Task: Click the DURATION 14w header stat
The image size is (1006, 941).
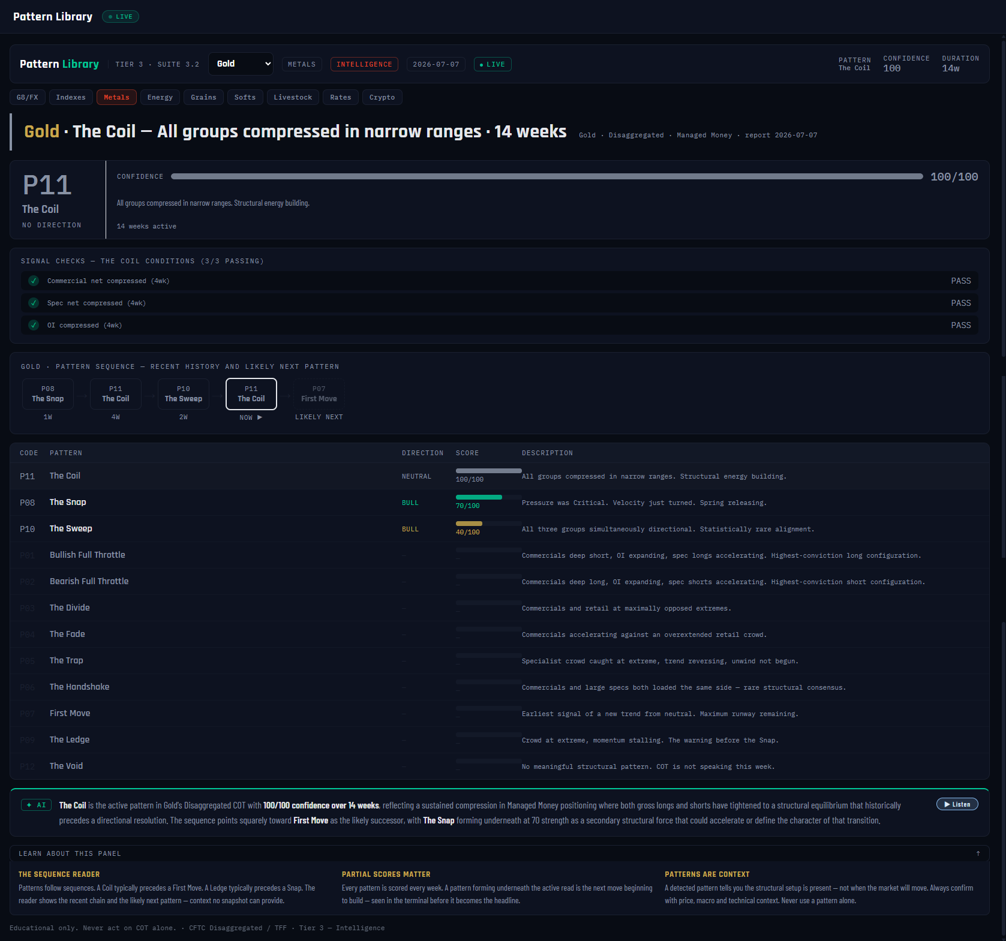Action: [x=960, y=64]
